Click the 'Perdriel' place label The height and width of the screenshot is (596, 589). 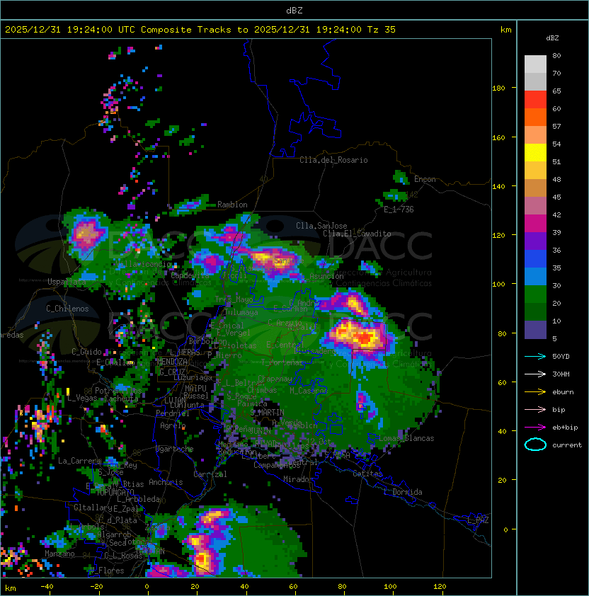[x=172, y=413]
